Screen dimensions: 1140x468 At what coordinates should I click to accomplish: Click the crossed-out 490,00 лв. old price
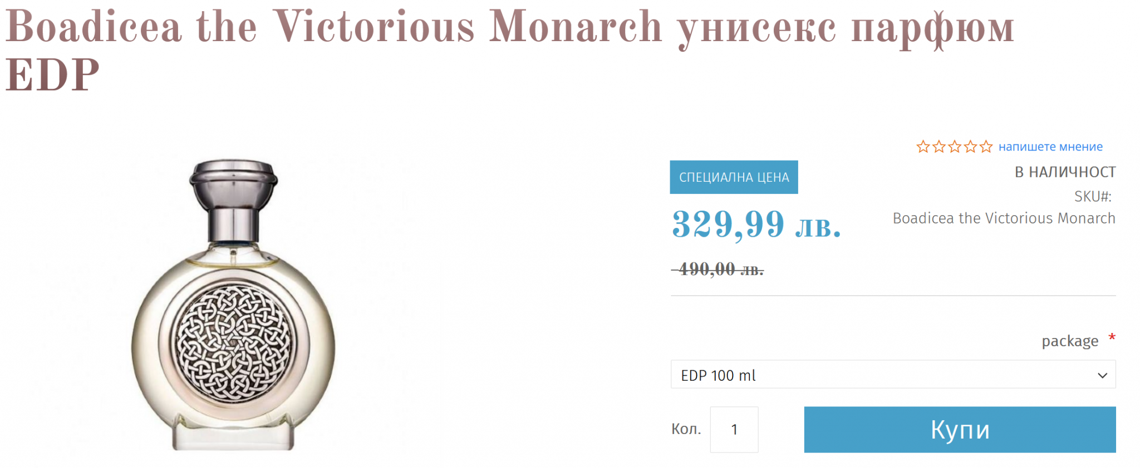tap(718, 270)
